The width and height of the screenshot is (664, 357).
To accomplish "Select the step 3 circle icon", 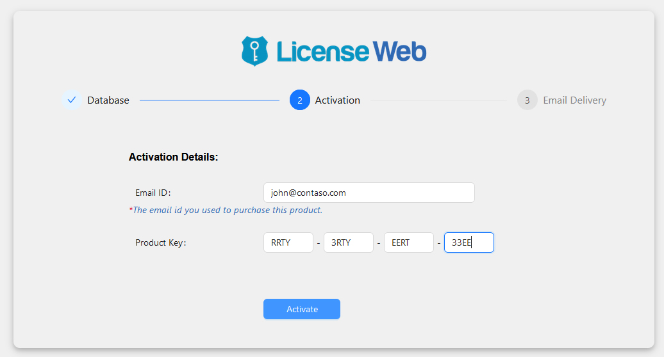I will click(527, 100).
